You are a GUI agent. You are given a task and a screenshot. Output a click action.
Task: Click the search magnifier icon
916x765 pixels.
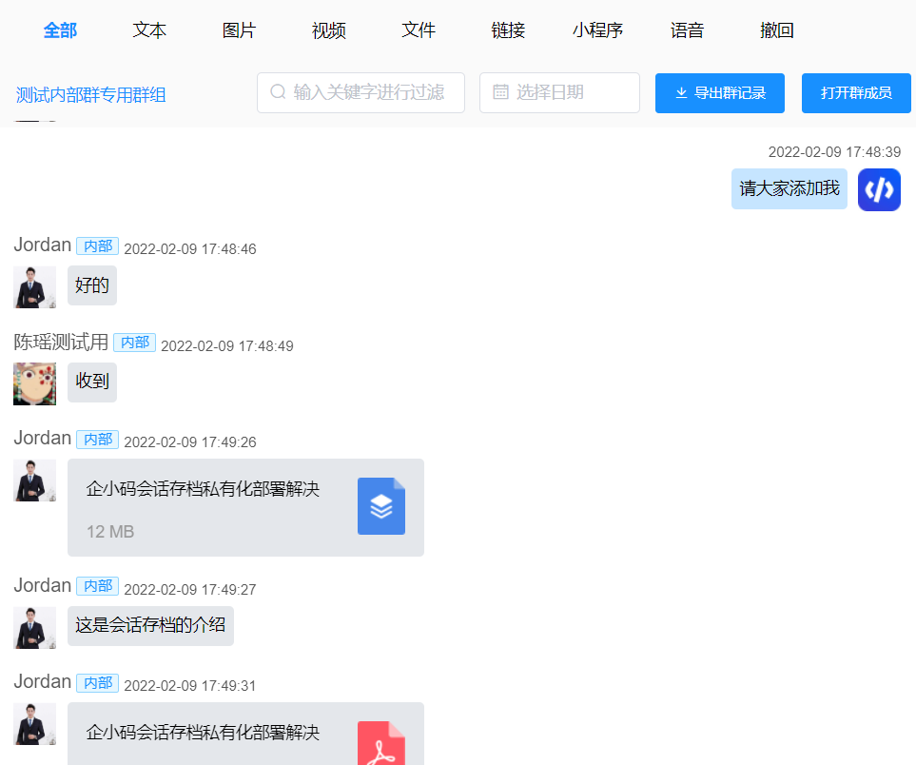[278, 91]
